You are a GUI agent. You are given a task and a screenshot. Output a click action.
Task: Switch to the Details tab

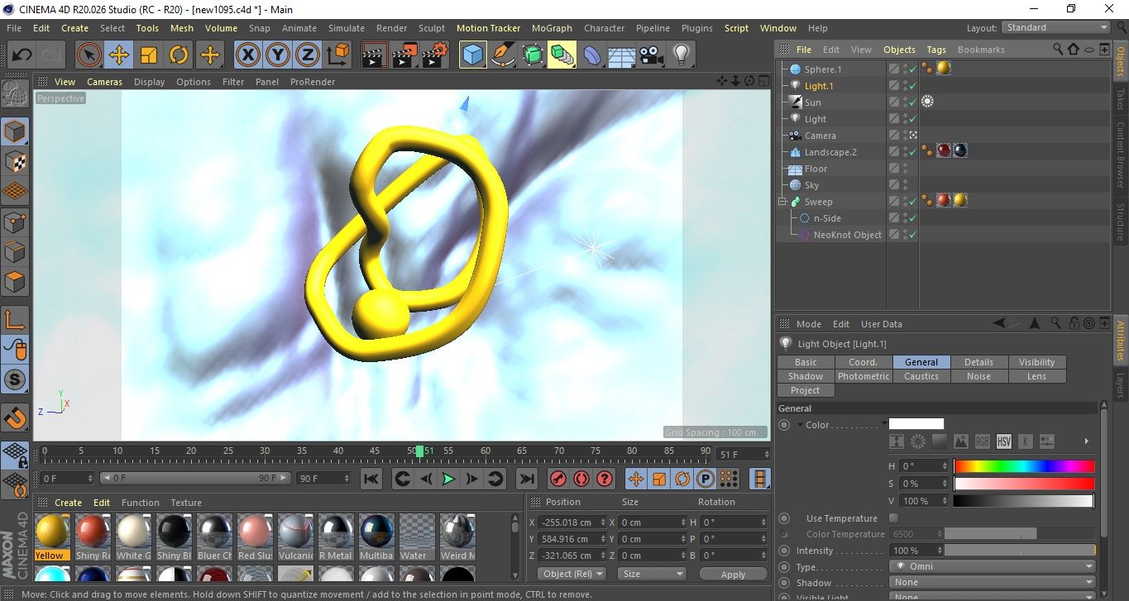point(978,362)
